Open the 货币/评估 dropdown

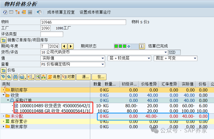[166, 52]
